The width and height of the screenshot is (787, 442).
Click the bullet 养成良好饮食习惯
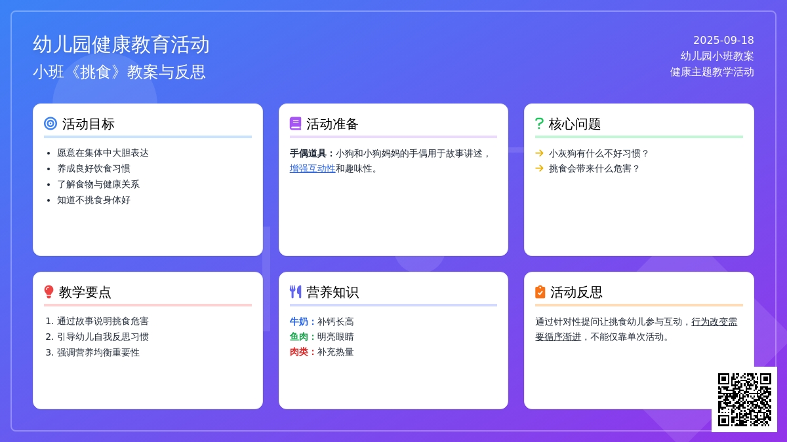94,168
